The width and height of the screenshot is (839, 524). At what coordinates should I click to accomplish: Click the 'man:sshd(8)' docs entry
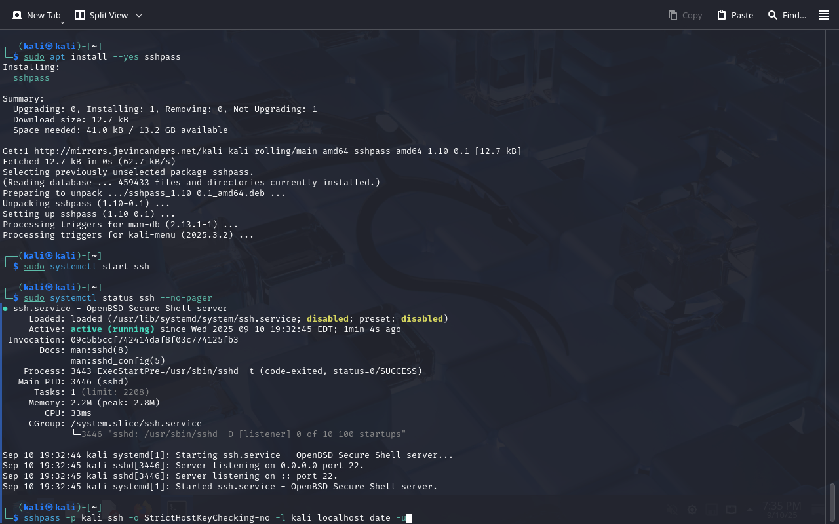point(100,350)
